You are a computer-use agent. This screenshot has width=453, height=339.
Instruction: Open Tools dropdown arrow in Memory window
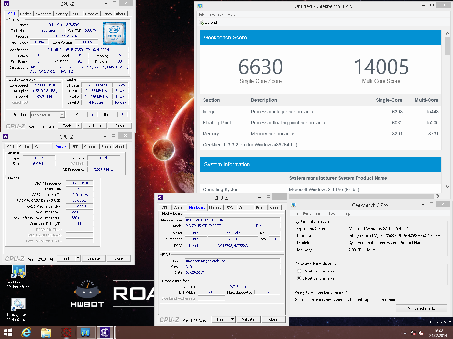point(78,258)
